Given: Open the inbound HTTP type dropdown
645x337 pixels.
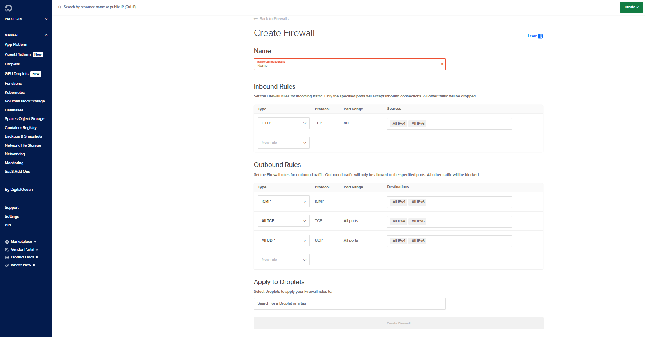Looking at the screenshot, I should [284, 123].
